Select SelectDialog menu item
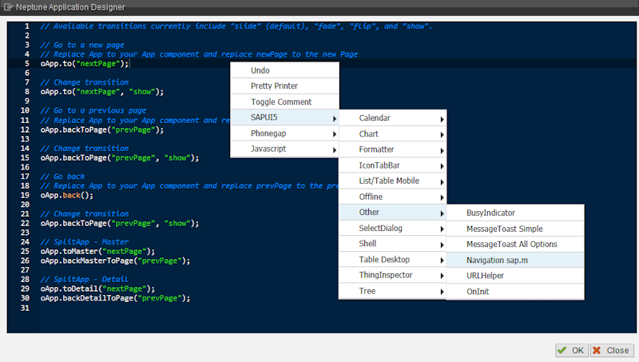 (392, 228)
